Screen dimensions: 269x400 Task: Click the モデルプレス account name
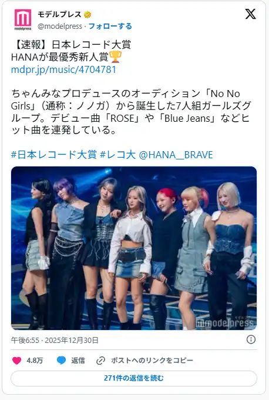click(x=59, y=14)
